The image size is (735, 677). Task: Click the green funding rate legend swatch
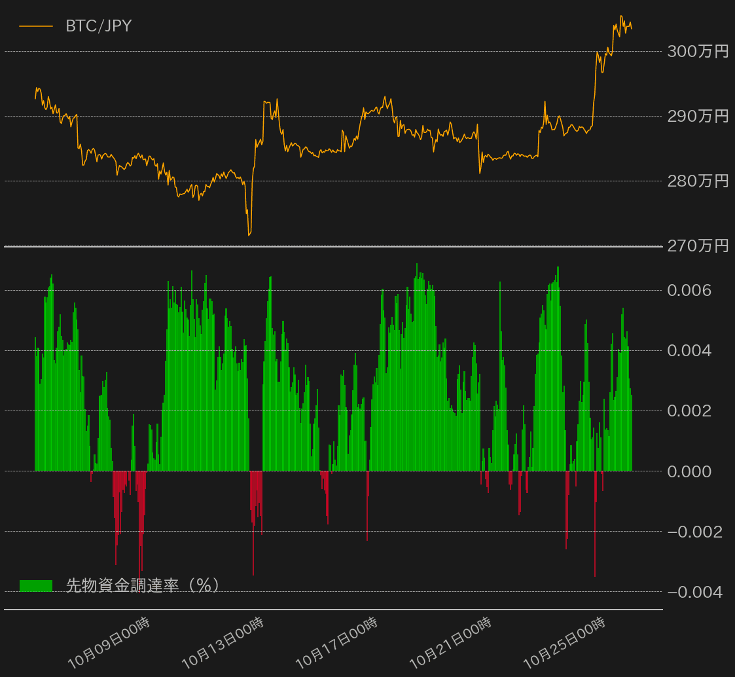click(x=36, y=585)
